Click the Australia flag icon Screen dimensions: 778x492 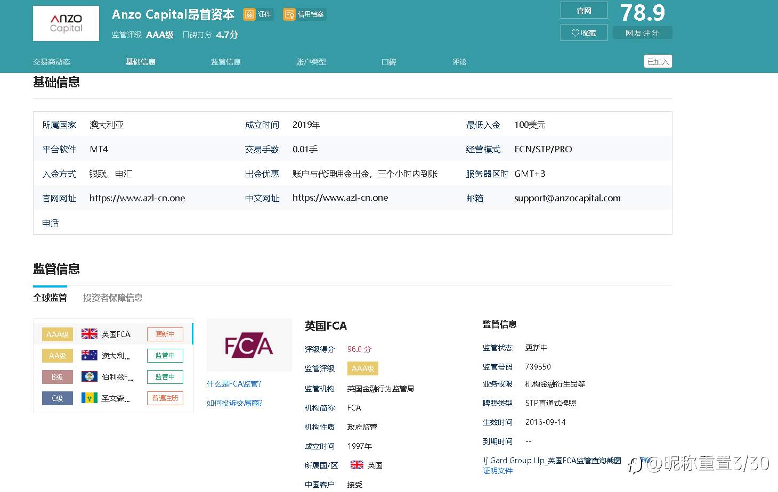tap(90, 355)
